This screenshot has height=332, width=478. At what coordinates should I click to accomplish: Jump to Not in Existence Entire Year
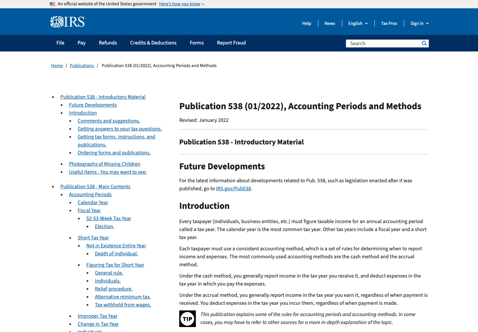pos(116,246)
